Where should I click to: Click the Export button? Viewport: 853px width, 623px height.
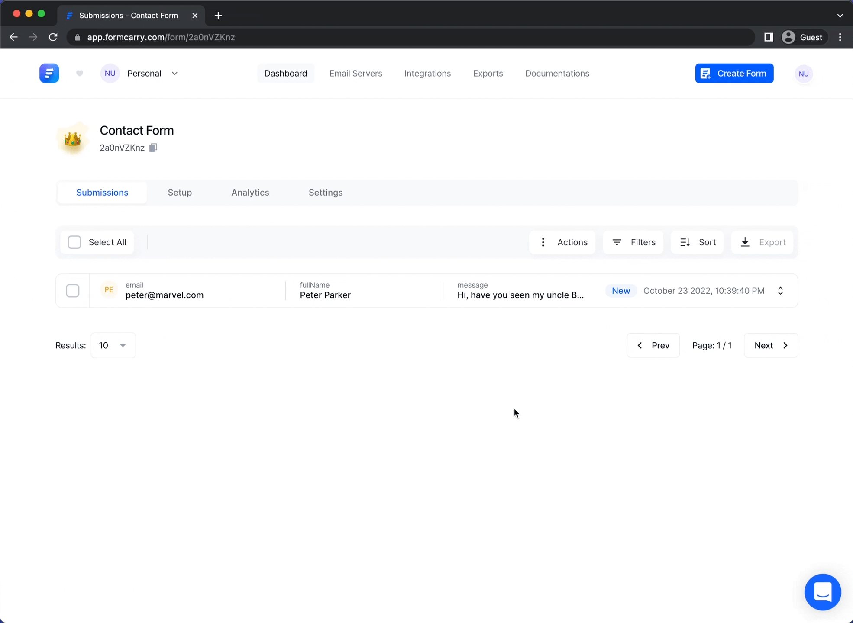coord(763,242)
